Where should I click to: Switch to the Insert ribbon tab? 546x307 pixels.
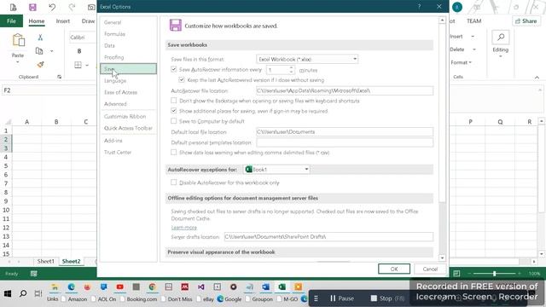point(62,20)
